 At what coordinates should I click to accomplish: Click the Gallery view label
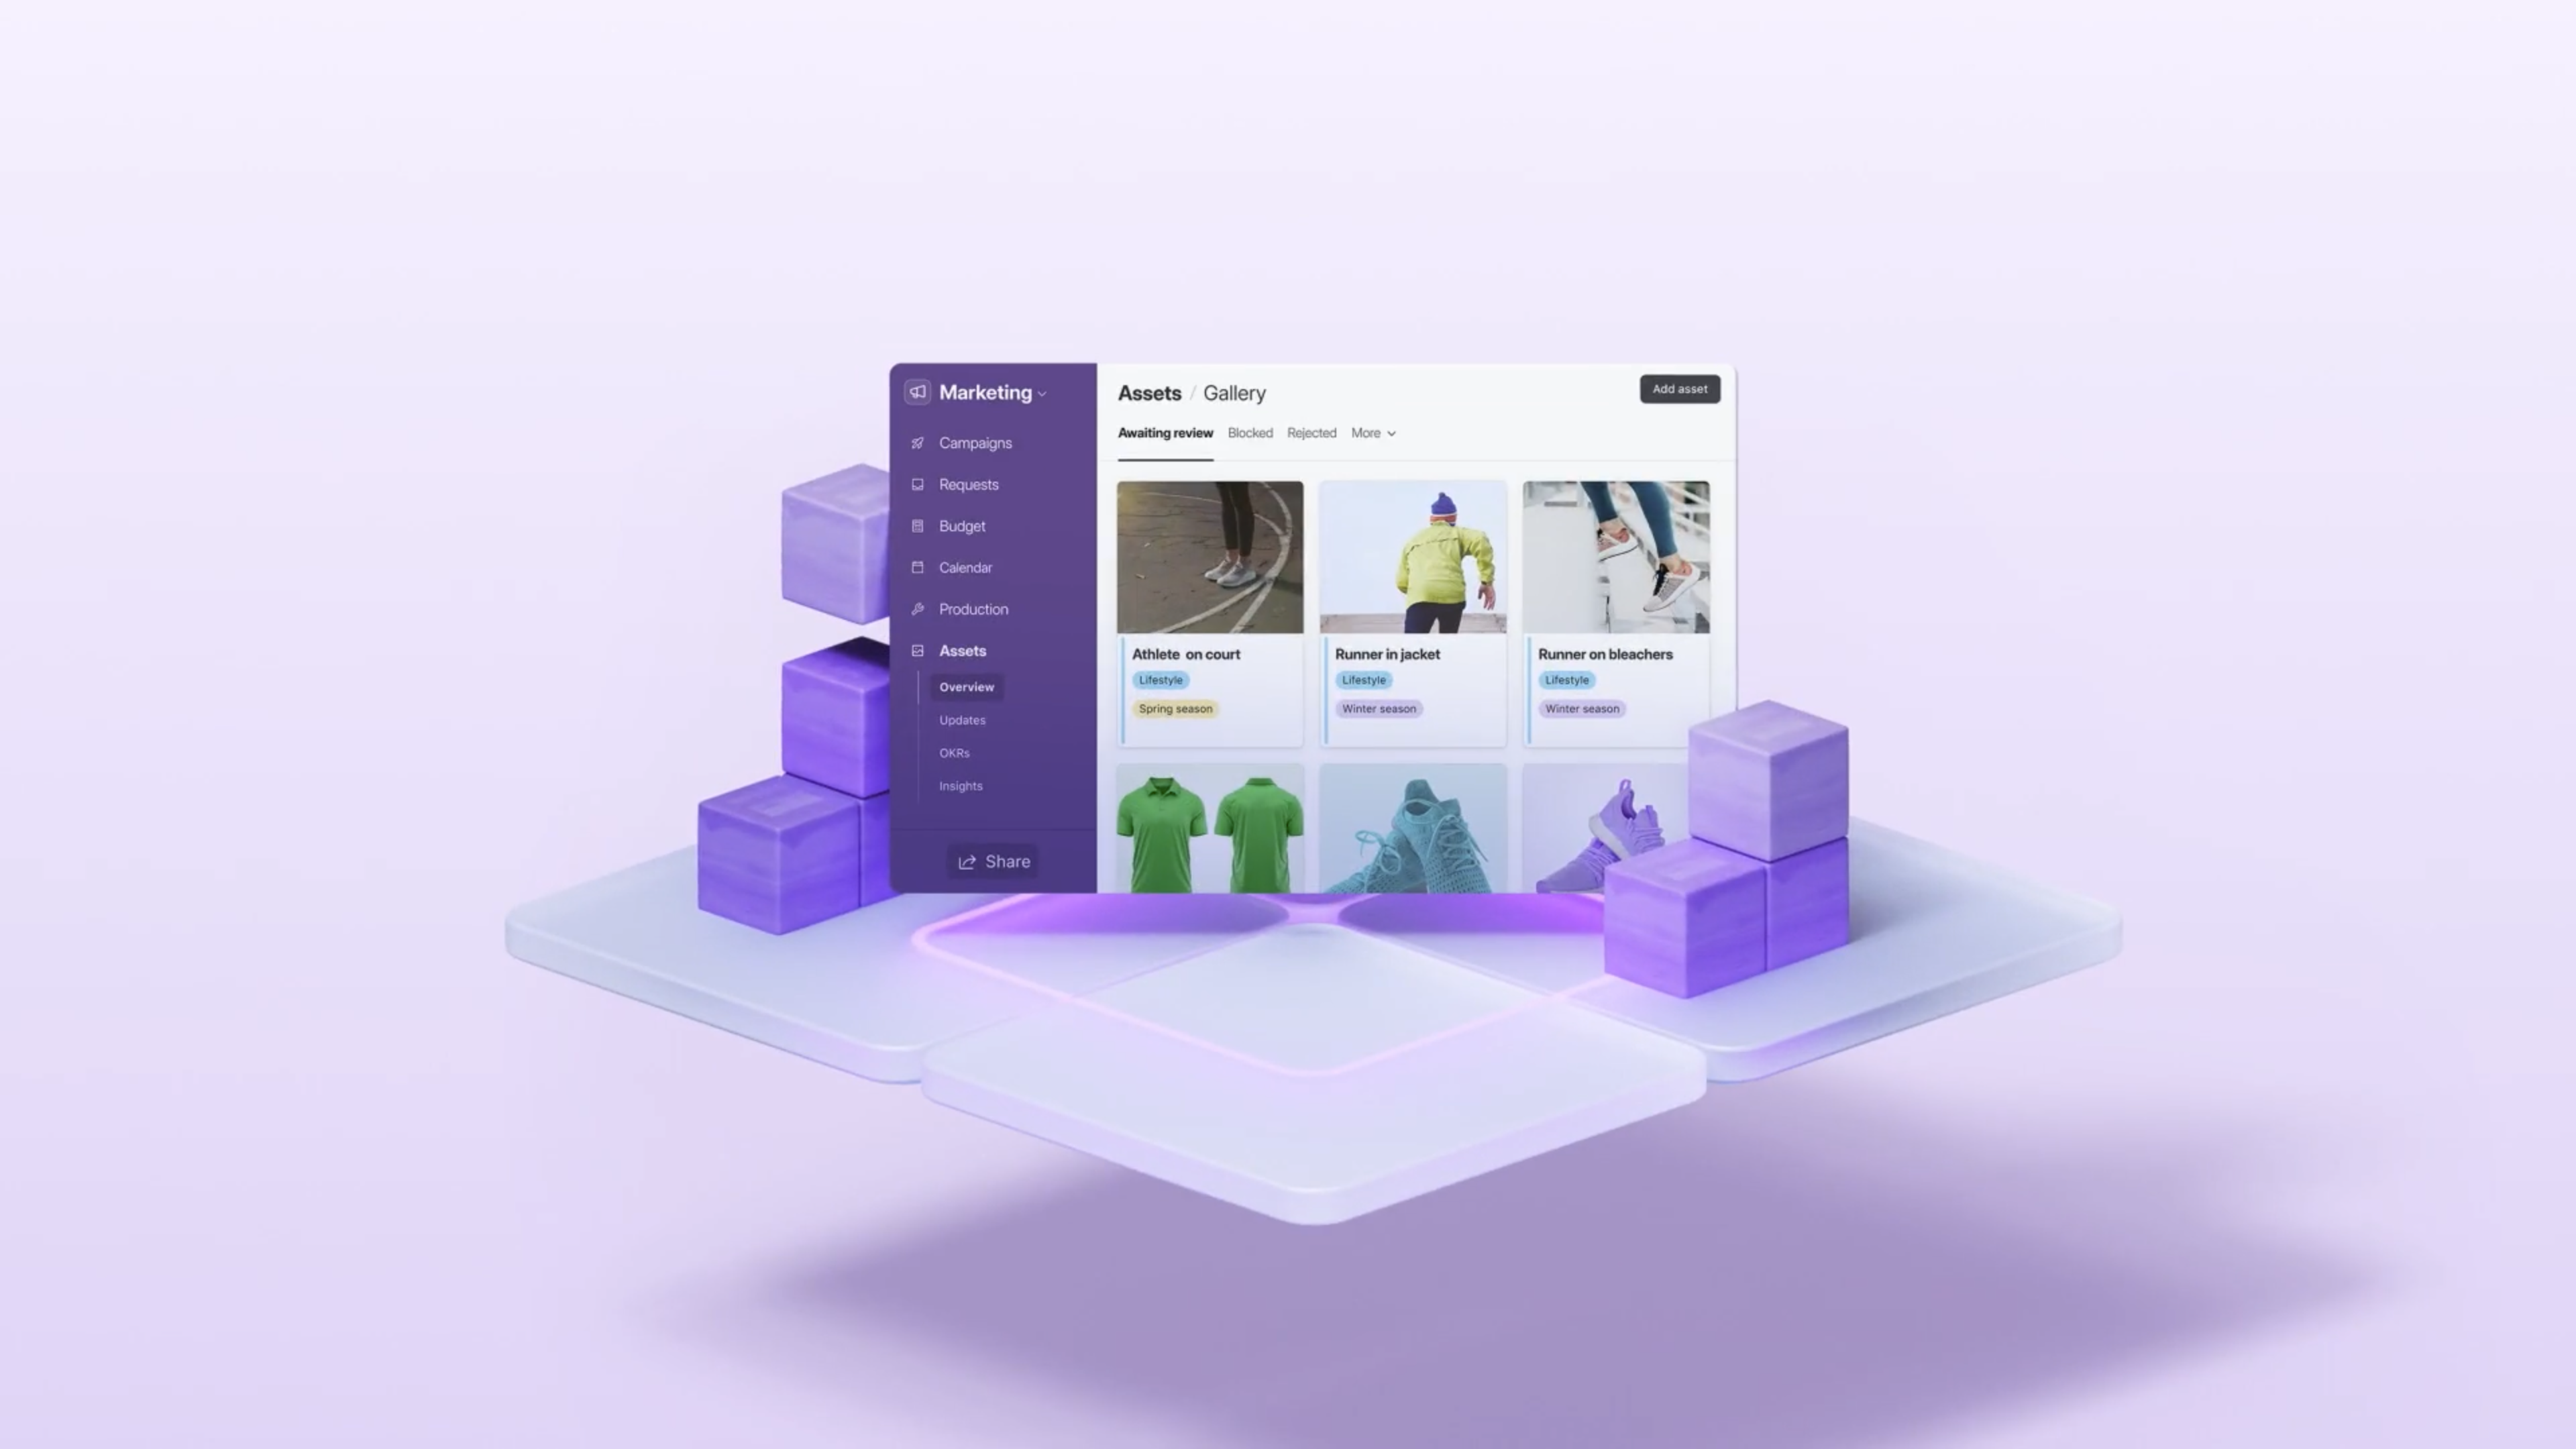click(x=1233, y=391)
